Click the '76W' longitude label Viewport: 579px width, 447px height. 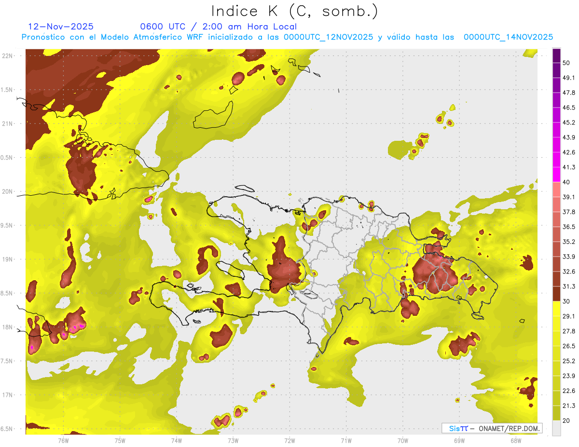tap(63, 440)
